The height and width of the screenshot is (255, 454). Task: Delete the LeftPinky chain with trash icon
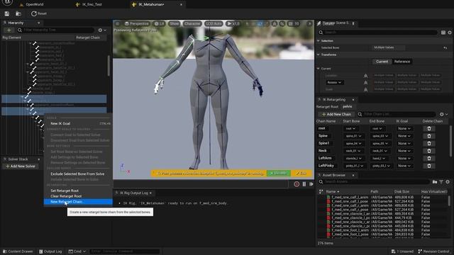429,166
